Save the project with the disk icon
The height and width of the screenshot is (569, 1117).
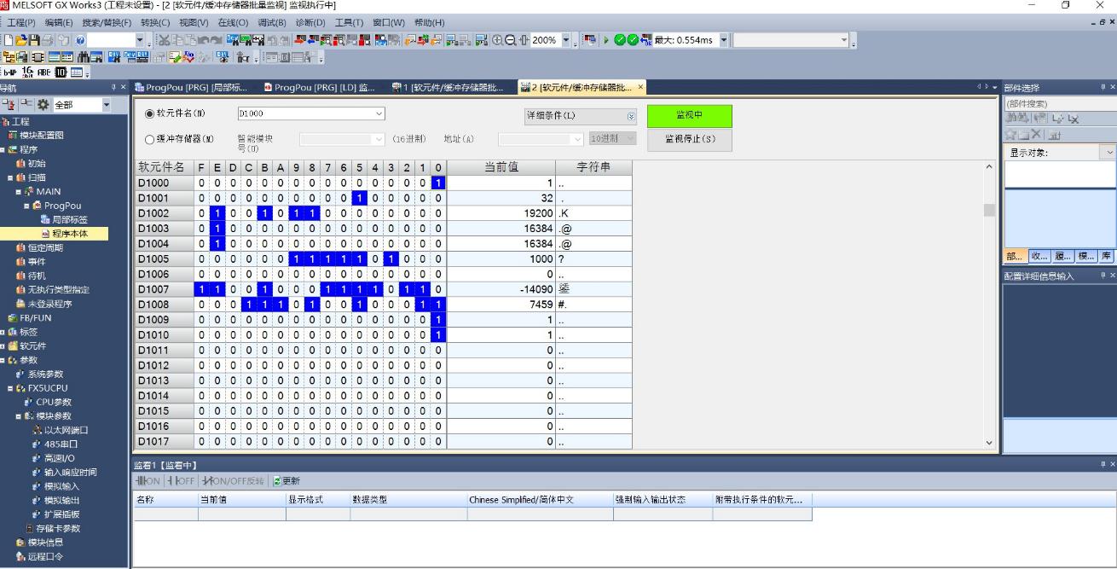pyautogui.click(x=34, y=40)
